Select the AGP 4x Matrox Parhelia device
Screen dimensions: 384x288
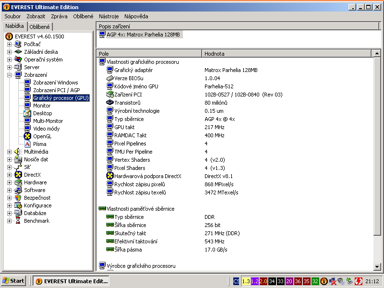[x=140, y=35]
